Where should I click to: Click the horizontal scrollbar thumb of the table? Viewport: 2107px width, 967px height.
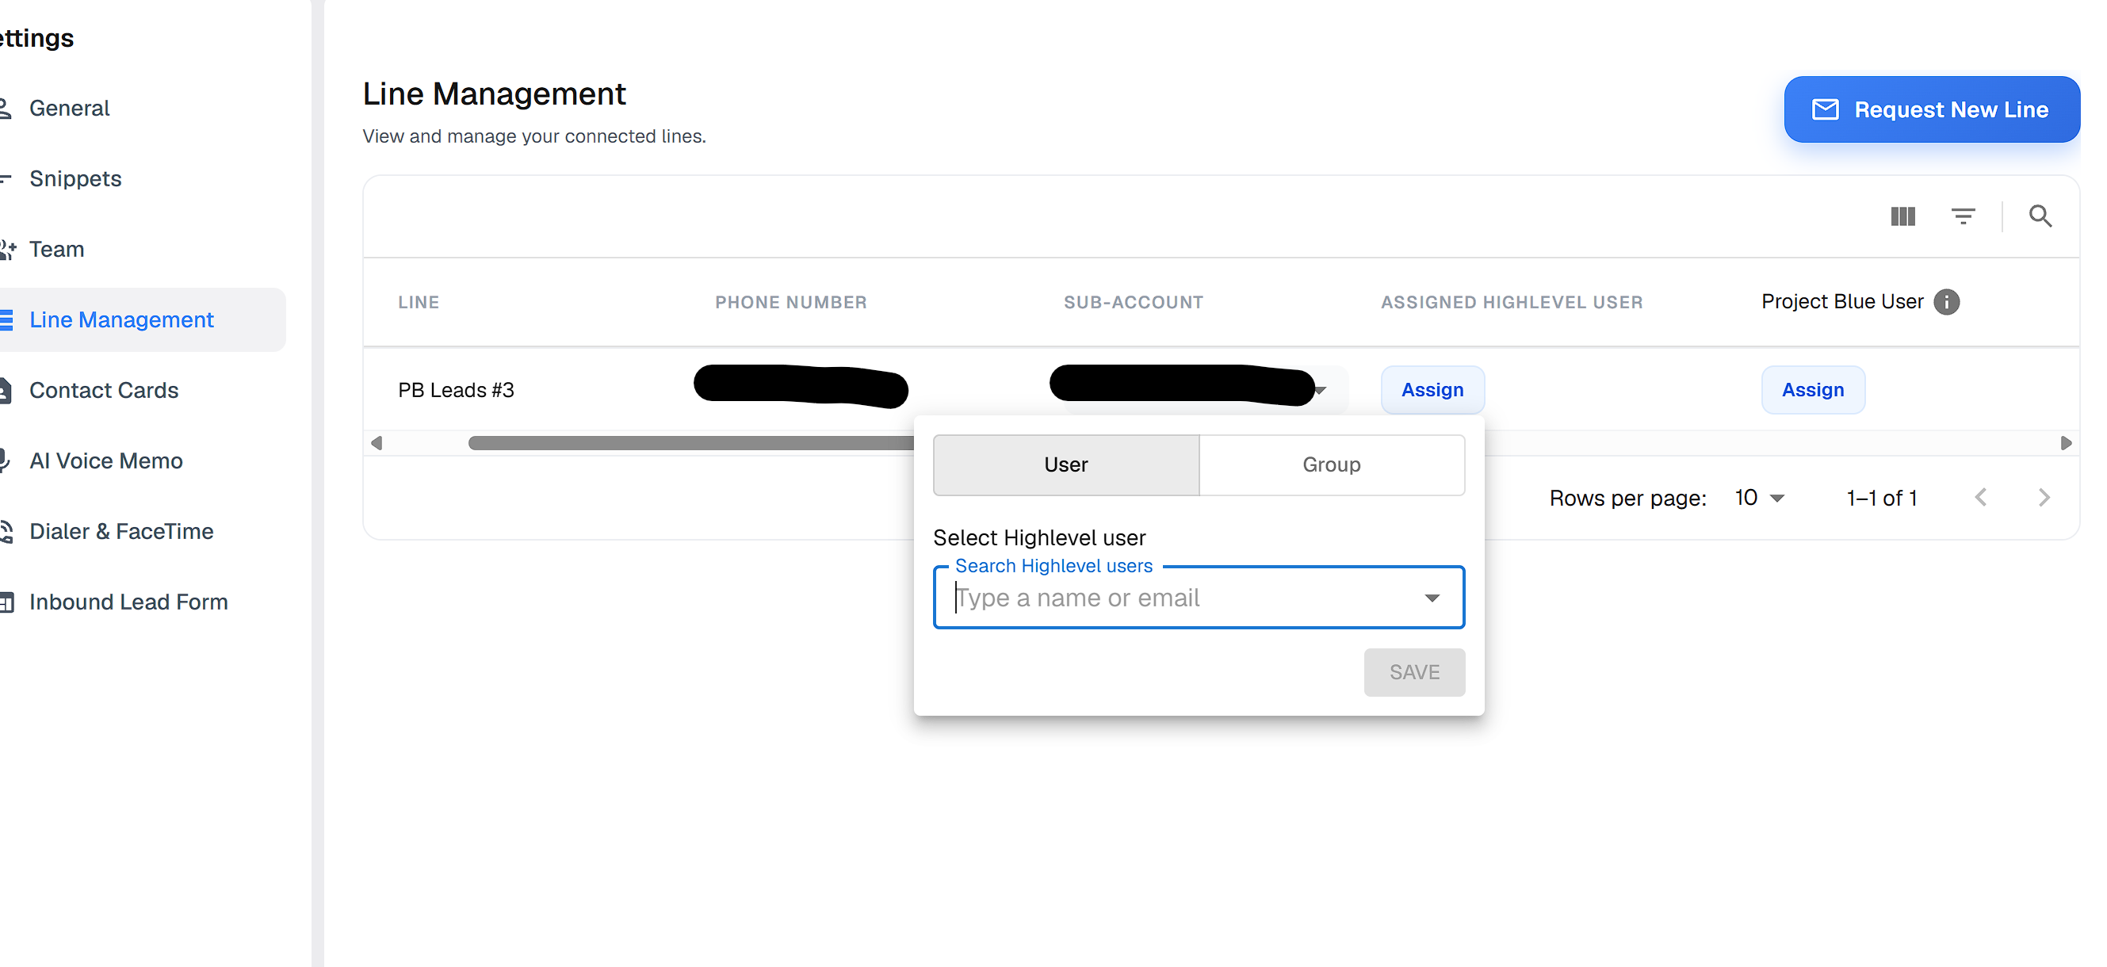coord(691,442)
